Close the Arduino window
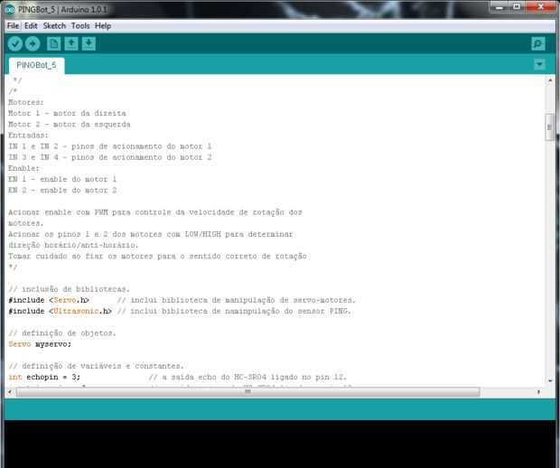560x468 pixels. tap(540, 7)
